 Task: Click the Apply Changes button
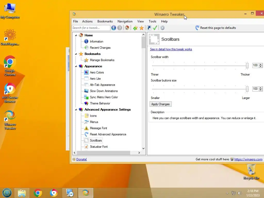(x=160, y=104)
